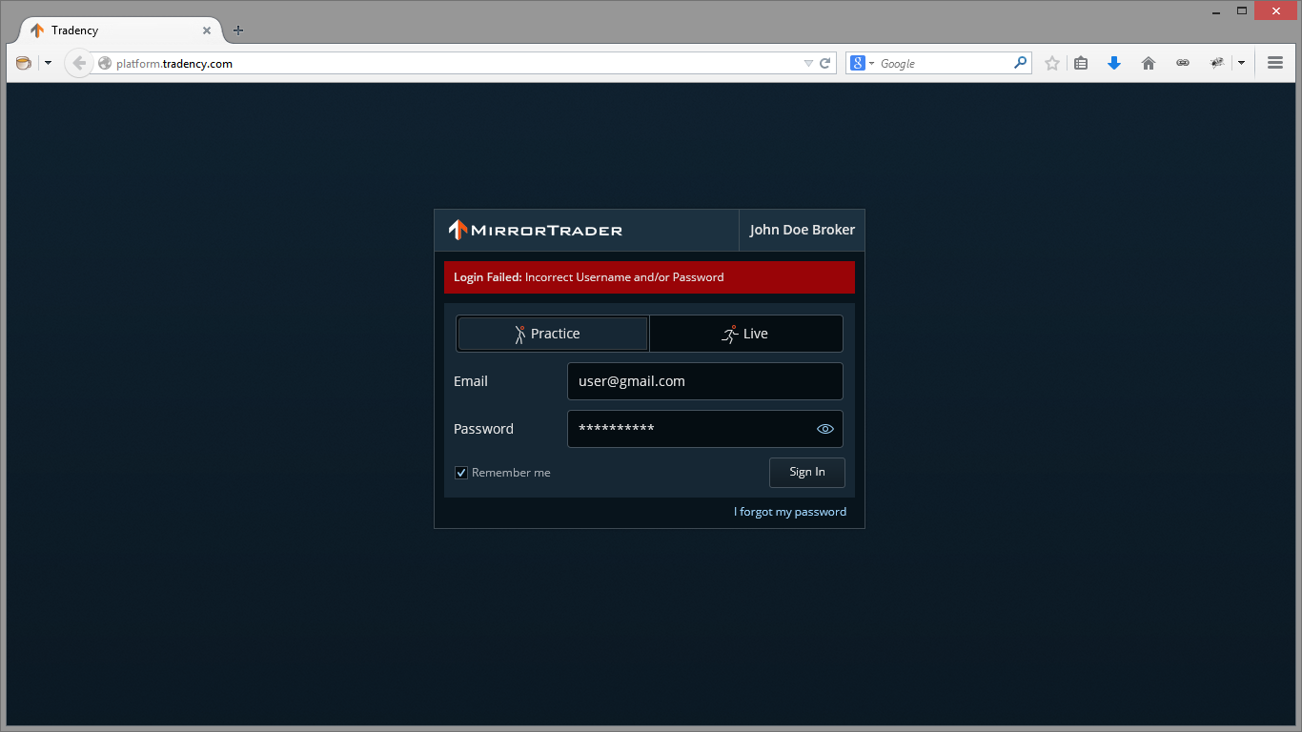
Task: Open the I forgot my password link
Action: pos(790,512)
